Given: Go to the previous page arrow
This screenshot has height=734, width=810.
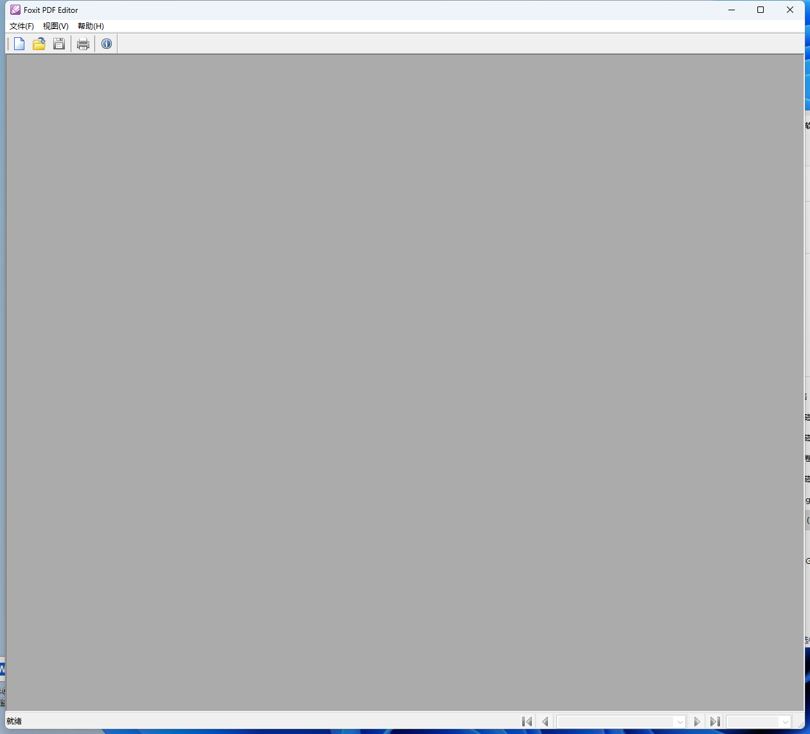Looking at the screenshot, I should pos(545,722).
